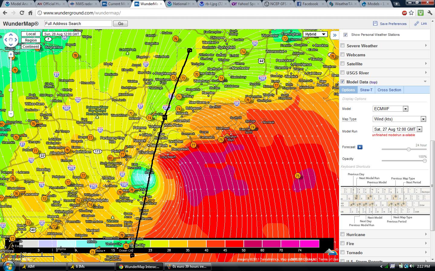Go back using the browser back arrow
Screen dimensions: 435x271
point(5,13)
